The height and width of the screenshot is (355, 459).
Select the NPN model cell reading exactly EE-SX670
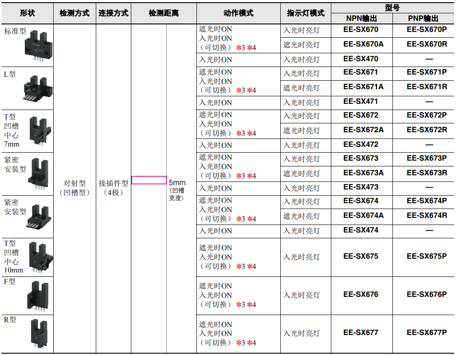click(361, 30)
